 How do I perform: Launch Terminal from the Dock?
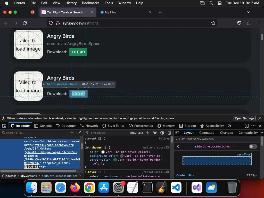(x=147, y=187)
